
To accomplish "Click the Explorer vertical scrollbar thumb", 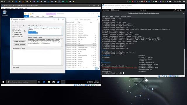I will pos(99,42).
